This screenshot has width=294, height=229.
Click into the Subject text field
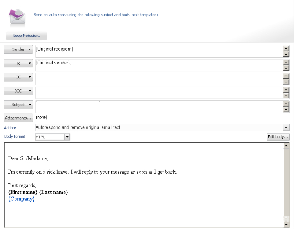point(159,107)
